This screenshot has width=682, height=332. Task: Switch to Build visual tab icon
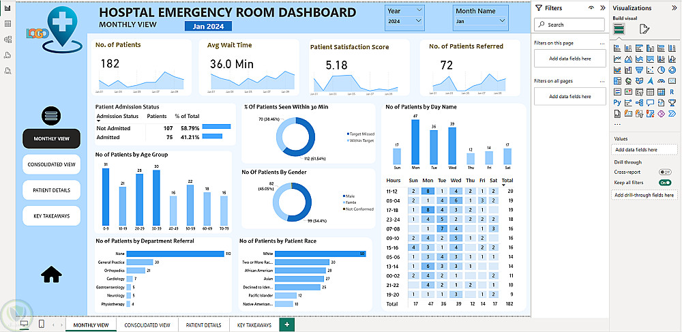click(x=619, y=29)
